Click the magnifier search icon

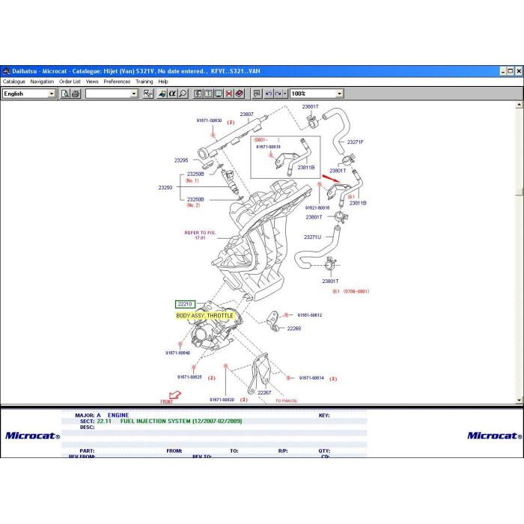[x=183, y=94]
